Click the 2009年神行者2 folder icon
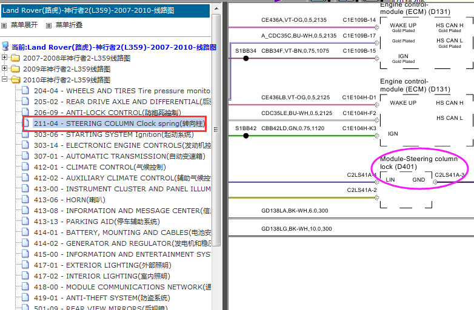The image size is (474, 310). pyautogui.click(x=15, y=68)
